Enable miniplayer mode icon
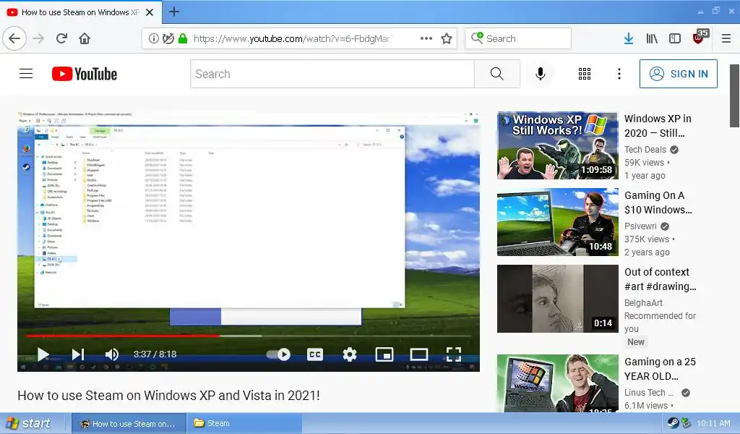Viewport: 740px width, 434px height. [x=384, y=354]
